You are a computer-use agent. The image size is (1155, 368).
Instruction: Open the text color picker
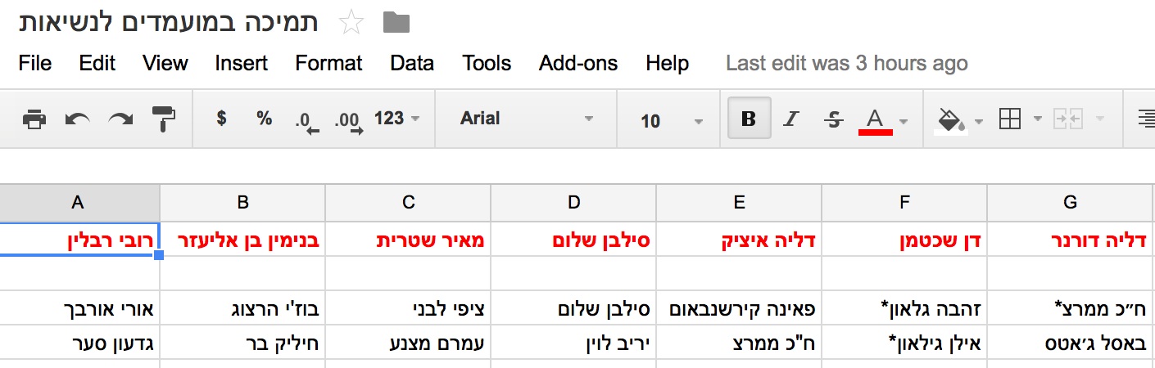875,119
